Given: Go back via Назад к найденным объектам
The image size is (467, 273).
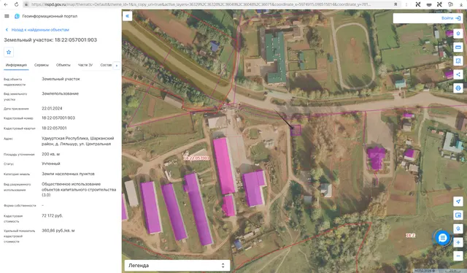Looking at the screenshot, I should 40,30.
